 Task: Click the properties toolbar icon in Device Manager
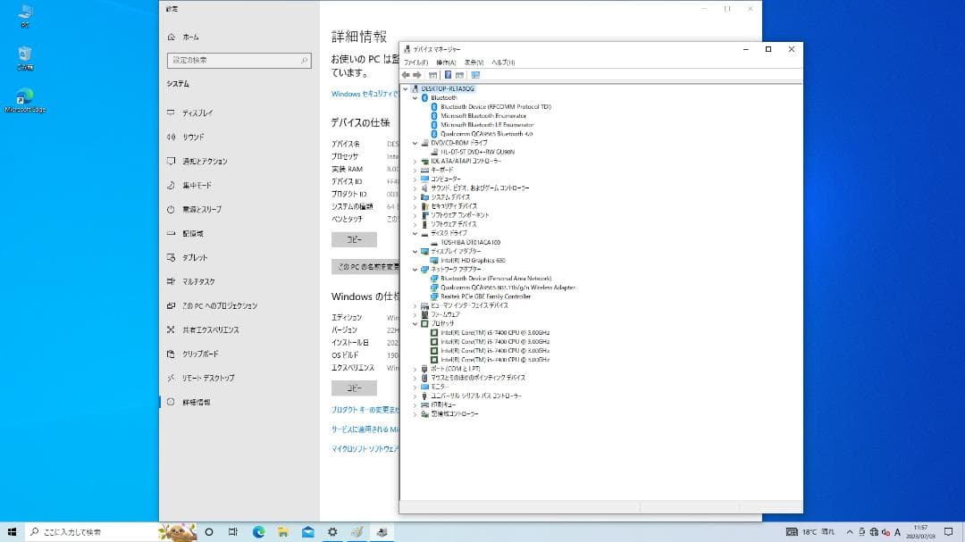(x=434, y=74)
